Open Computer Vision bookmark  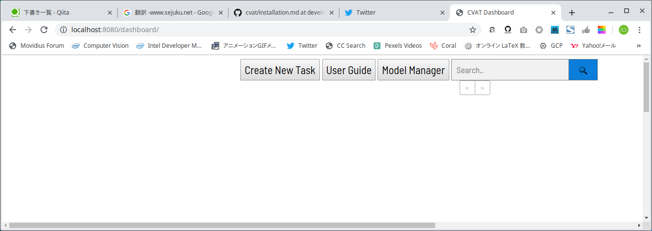tap(100, 46)
